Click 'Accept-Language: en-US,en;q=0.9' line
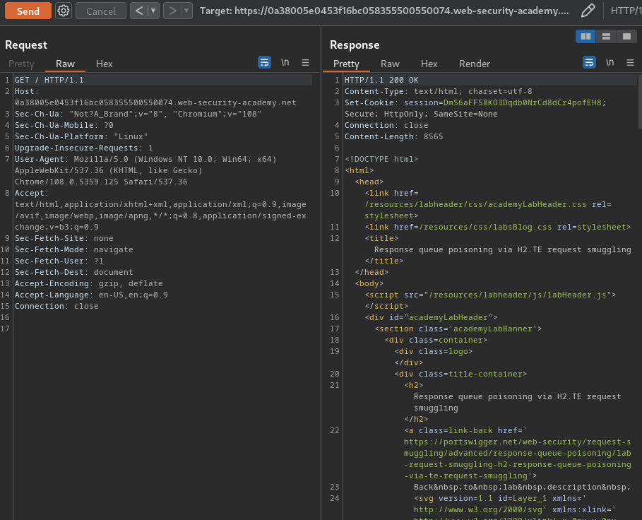The width and height of the screenshot is (642, 520). point(91,295)
